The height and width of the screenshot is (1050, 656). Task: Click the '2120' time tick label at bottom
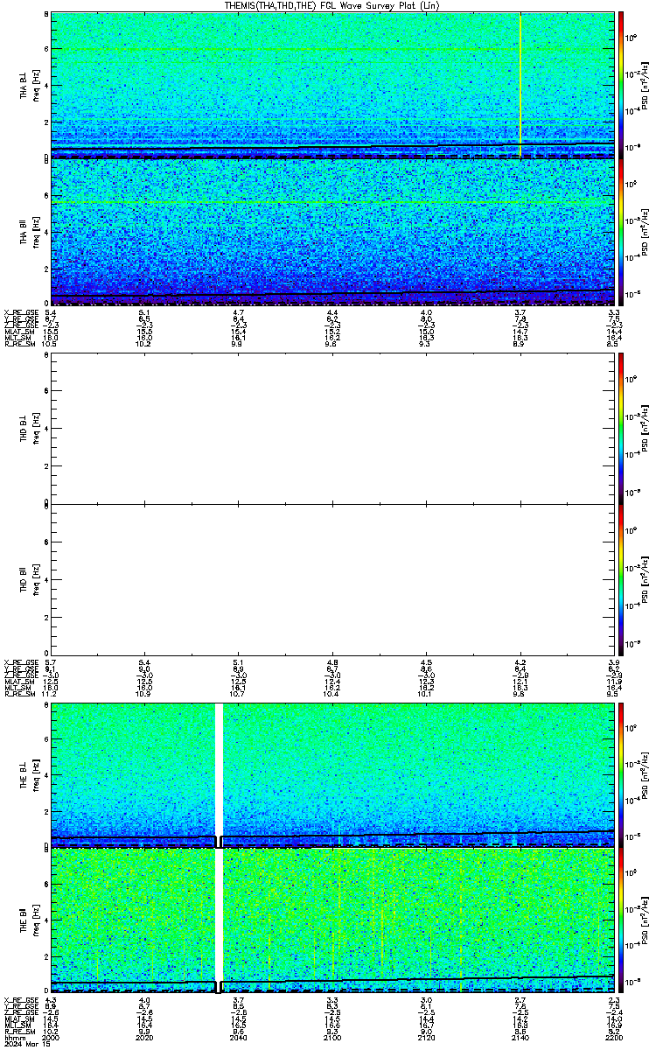(426, 1037)
